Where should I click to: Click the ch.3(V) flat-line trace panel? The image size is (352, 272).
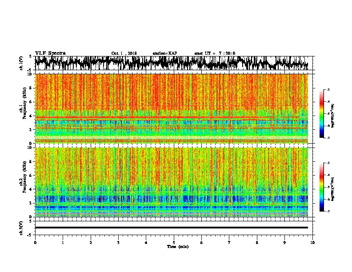pos(173,228)
